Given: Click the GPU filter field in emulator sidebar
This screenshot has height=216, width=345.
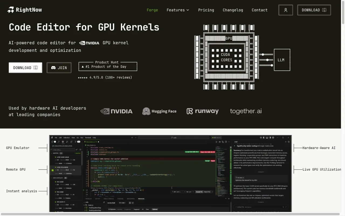Looking at the screenshot, I should [x=64, y=150].
